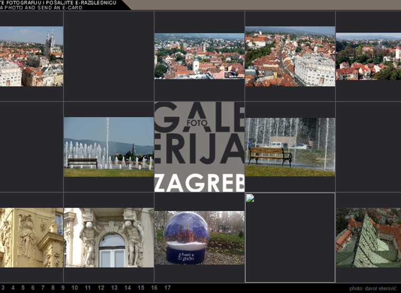Open the cathedral skyline aerial photo
Viewport: 401px width, 293px height.
pyautogui.click(x=31, y=56)
